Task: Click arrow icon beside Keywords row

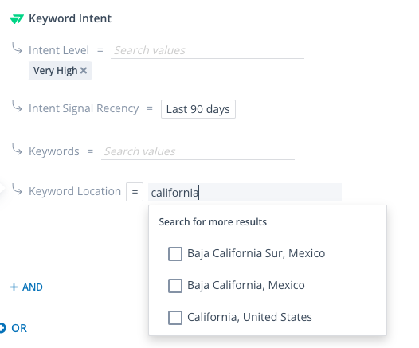Action: pos(17,149)
